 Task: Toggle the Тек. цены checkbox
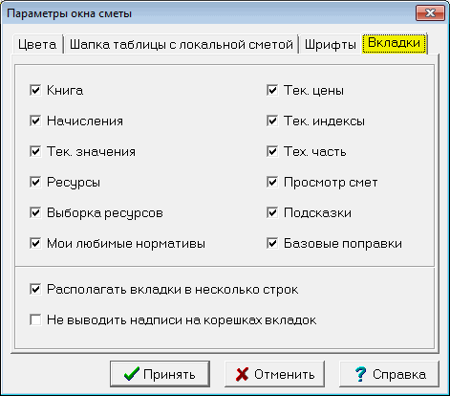pos(272,90)
